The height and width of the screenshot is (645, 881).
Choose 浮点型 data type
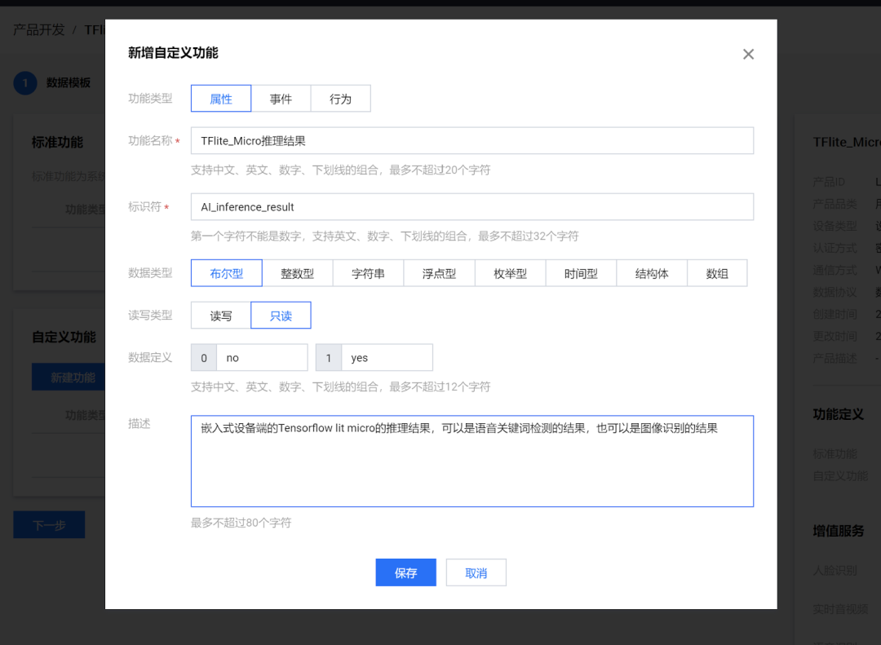439,273
